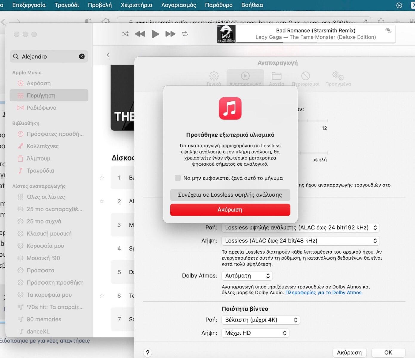Open the Lossless badge next to song title
This screenshot has height=358, width=415.
click(x=388, y=30)
